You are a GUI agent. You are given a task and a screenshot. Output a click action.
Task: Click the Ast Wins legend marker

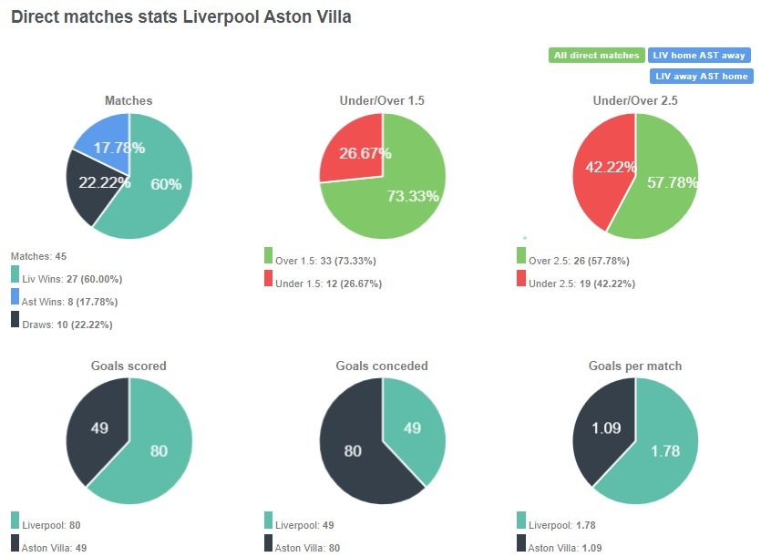coord(15,297)
